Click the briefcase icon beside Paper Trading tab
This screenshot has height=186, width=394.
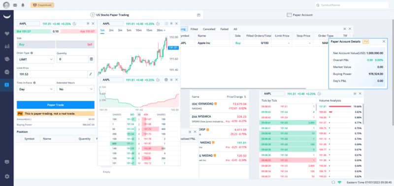(x=198, y=15)
